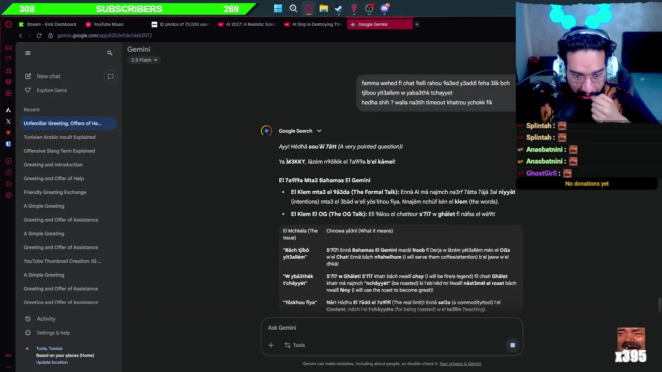Open Tools menu in prompt box
This screenshot has width=662, height=372.
click(x=295, y=345)
